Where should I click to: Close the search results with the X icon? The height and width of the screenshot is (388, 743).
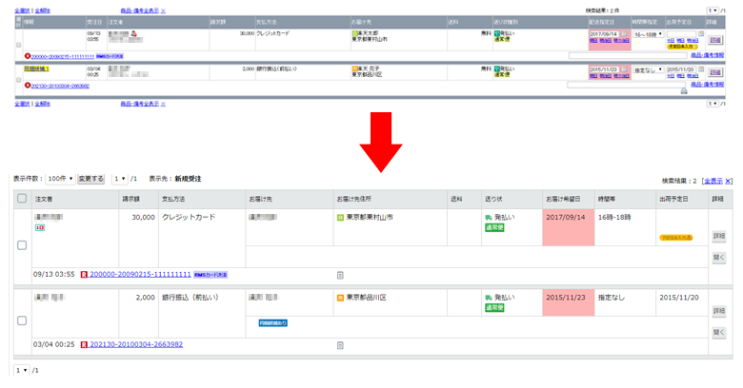(x=729, y=180)
